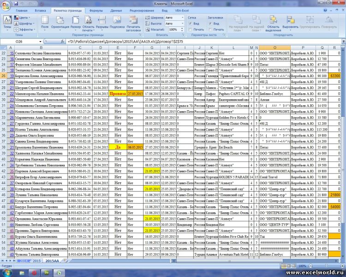Open Параметры листа dialog launcher
Viewport: 346px width, 277px height.
224,35
